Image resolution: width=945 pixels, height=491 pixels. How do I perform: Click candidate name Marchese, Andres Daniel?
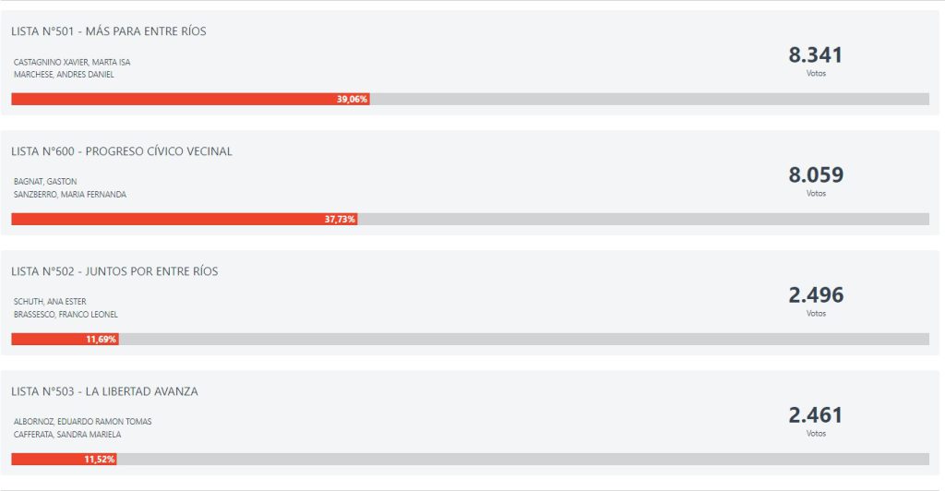point(64,75)
